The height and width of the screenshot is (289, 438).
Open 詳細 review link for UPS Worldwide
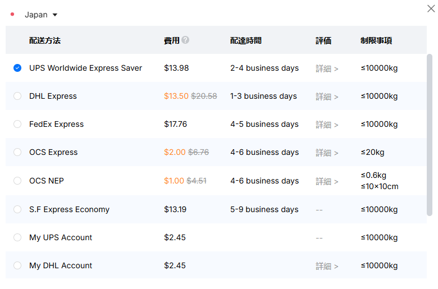327,69
